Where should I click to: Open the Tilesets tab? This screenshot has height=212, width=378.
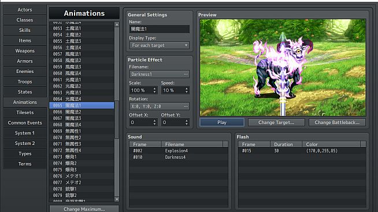[25, 112]
